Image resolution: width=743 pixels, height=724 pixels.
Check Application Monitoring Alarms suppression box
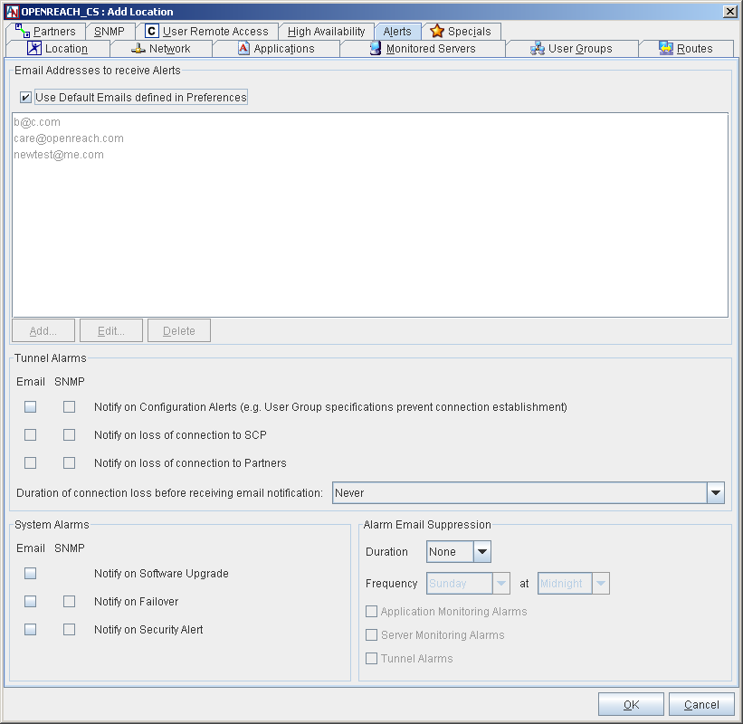[371, 612]
